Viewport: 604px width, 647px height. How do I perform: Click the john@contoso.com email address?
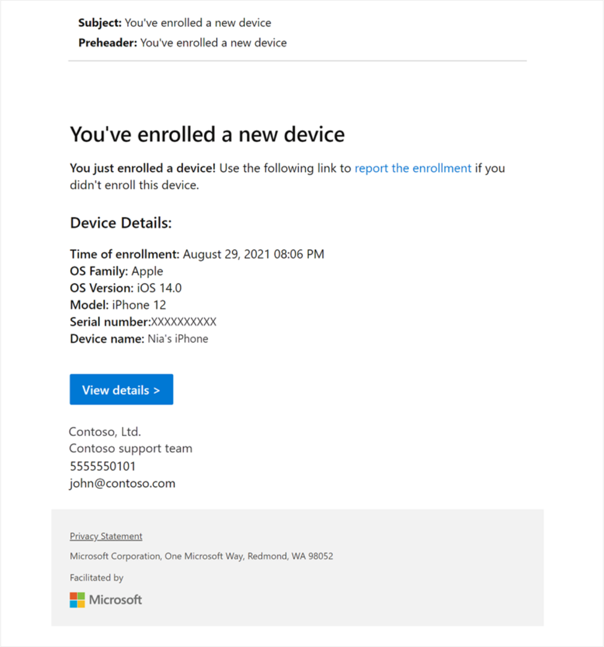coord(122,483)
